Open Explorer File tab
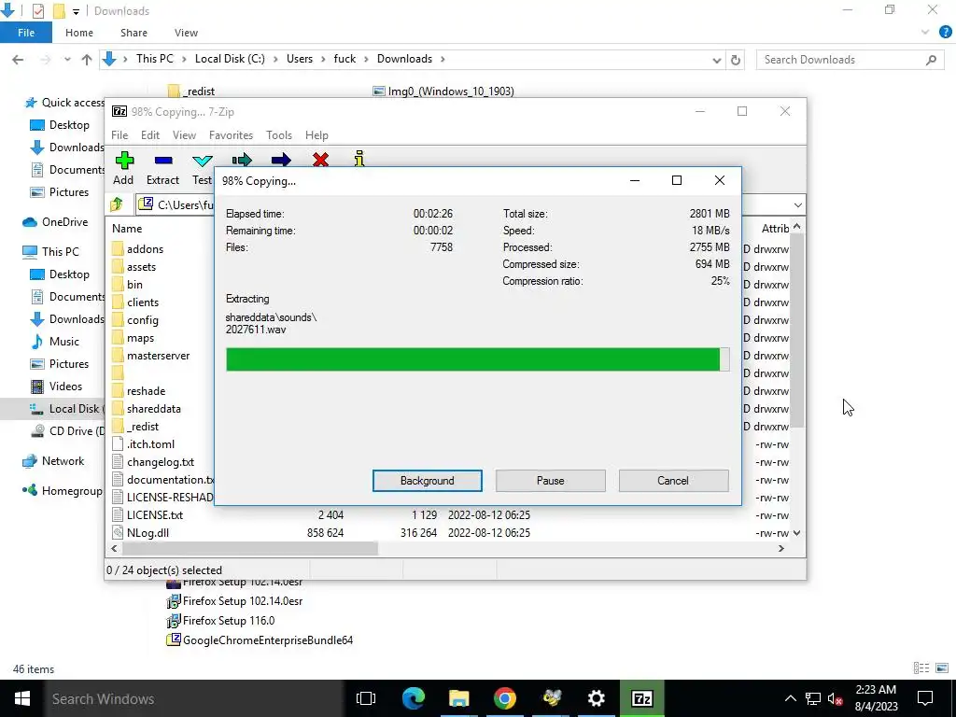 pos(25,33)
